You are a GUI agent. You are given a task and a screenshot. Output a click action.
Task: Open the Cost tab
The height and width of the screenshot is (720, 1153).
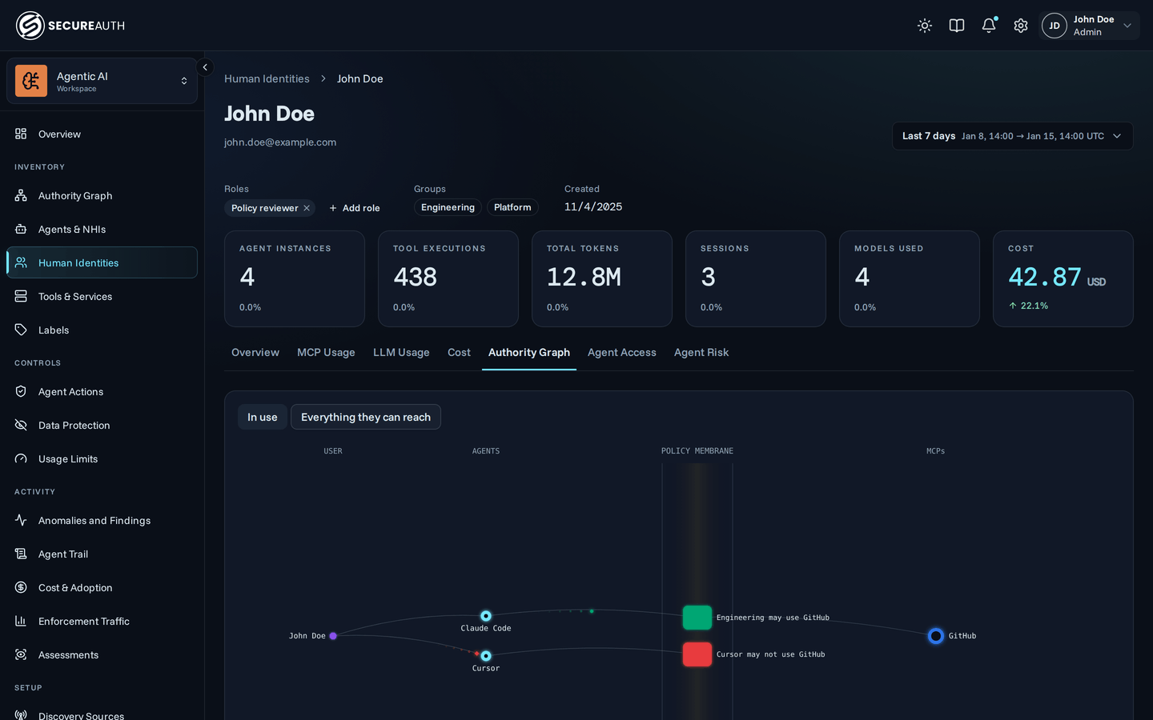459,352
